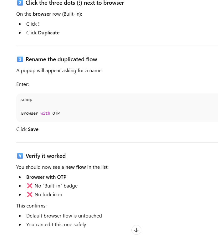Click the number 4 keycap emoji
Viewport: 218px width, 235px height.
(x=20, y=156)
